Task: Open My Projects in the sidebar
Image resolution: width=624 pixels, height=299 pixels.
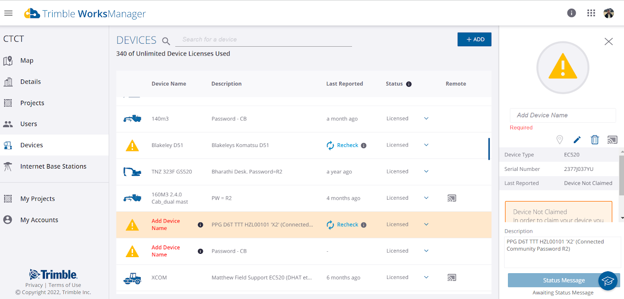Action: click(x=54, y=199)
